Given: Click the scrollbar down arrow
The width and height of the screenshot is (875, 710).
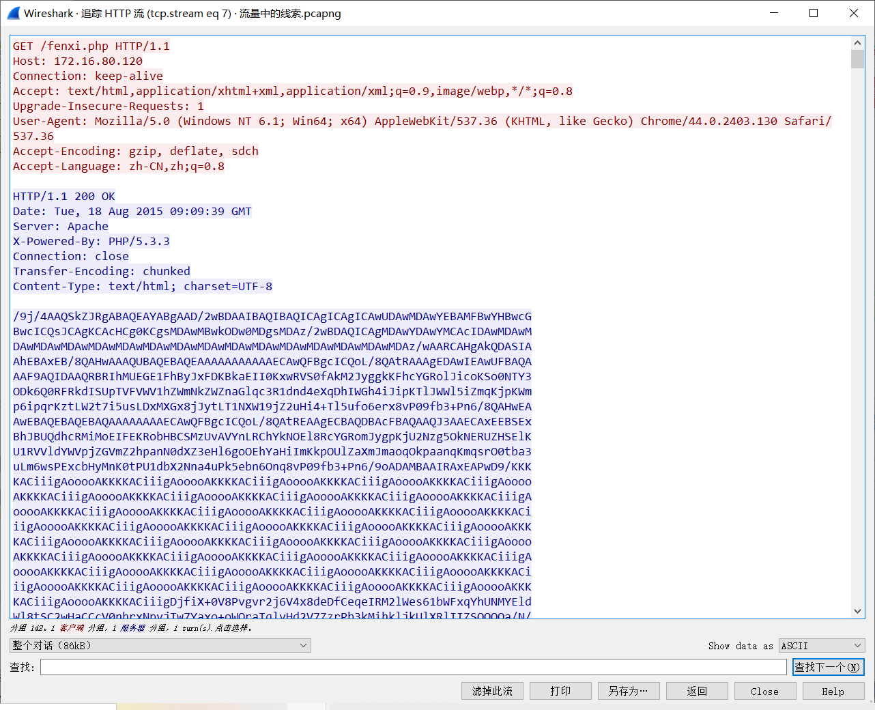Looking at the screenshot, I should click(858, 612).
